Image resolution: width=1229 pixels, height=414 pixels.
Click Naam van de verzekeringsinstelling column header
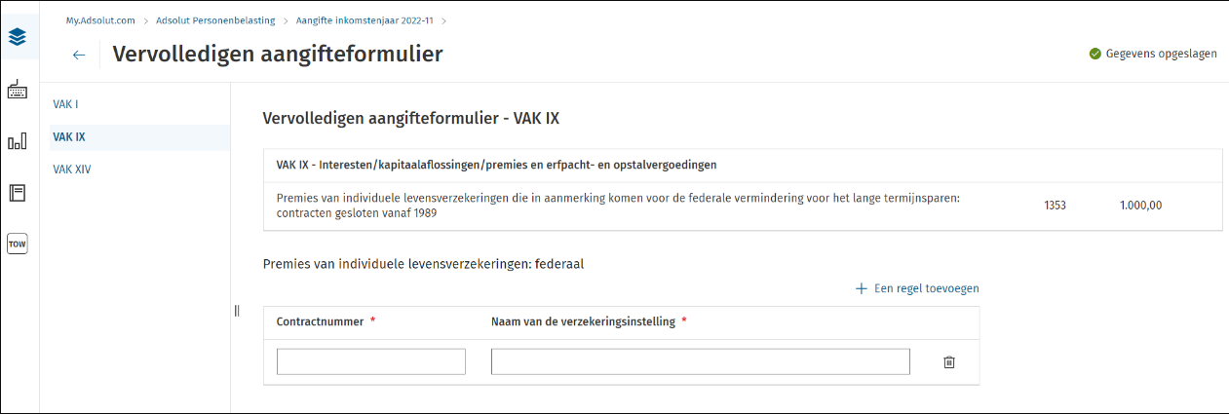583,321
